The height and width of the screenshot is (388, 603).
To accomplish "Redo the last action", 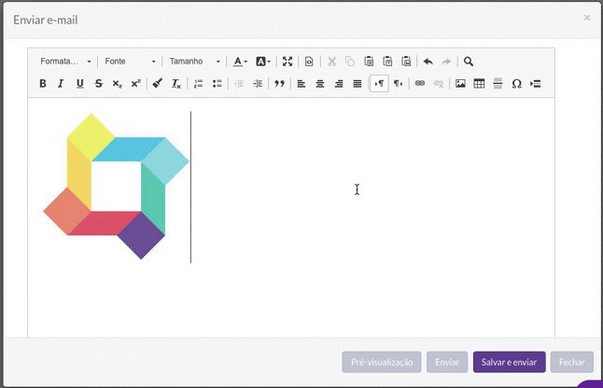I will pyautogui.click(x=446, y=62).
